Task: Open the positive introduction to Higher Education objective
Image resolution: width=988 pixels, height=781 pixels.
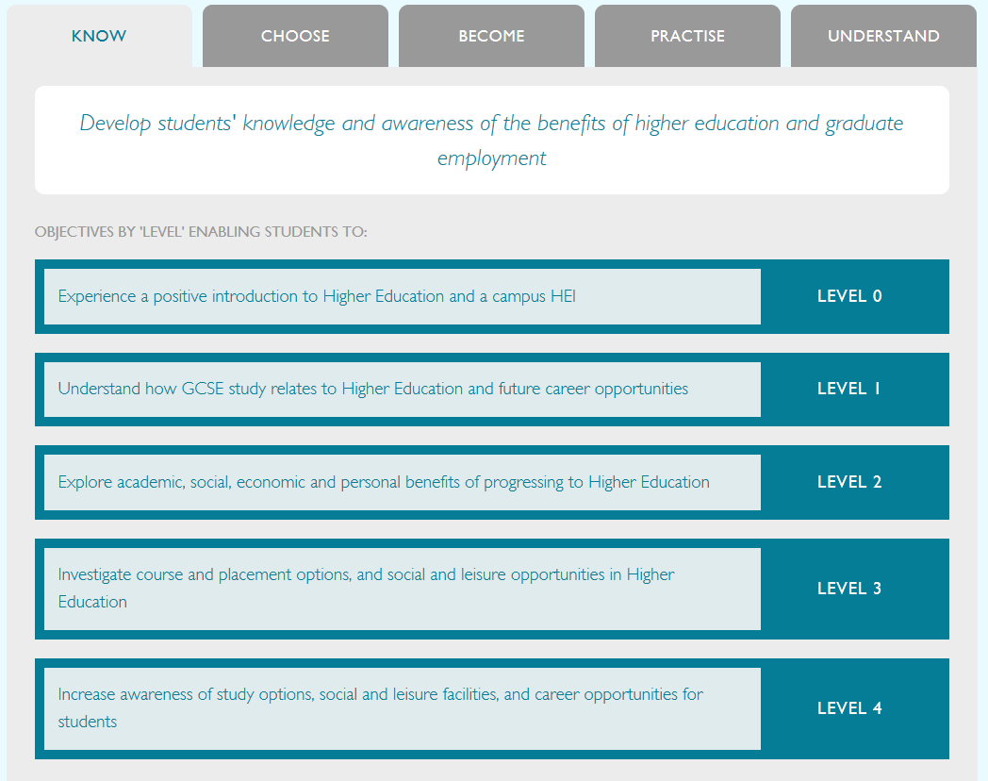Action: tap(317, 296)
